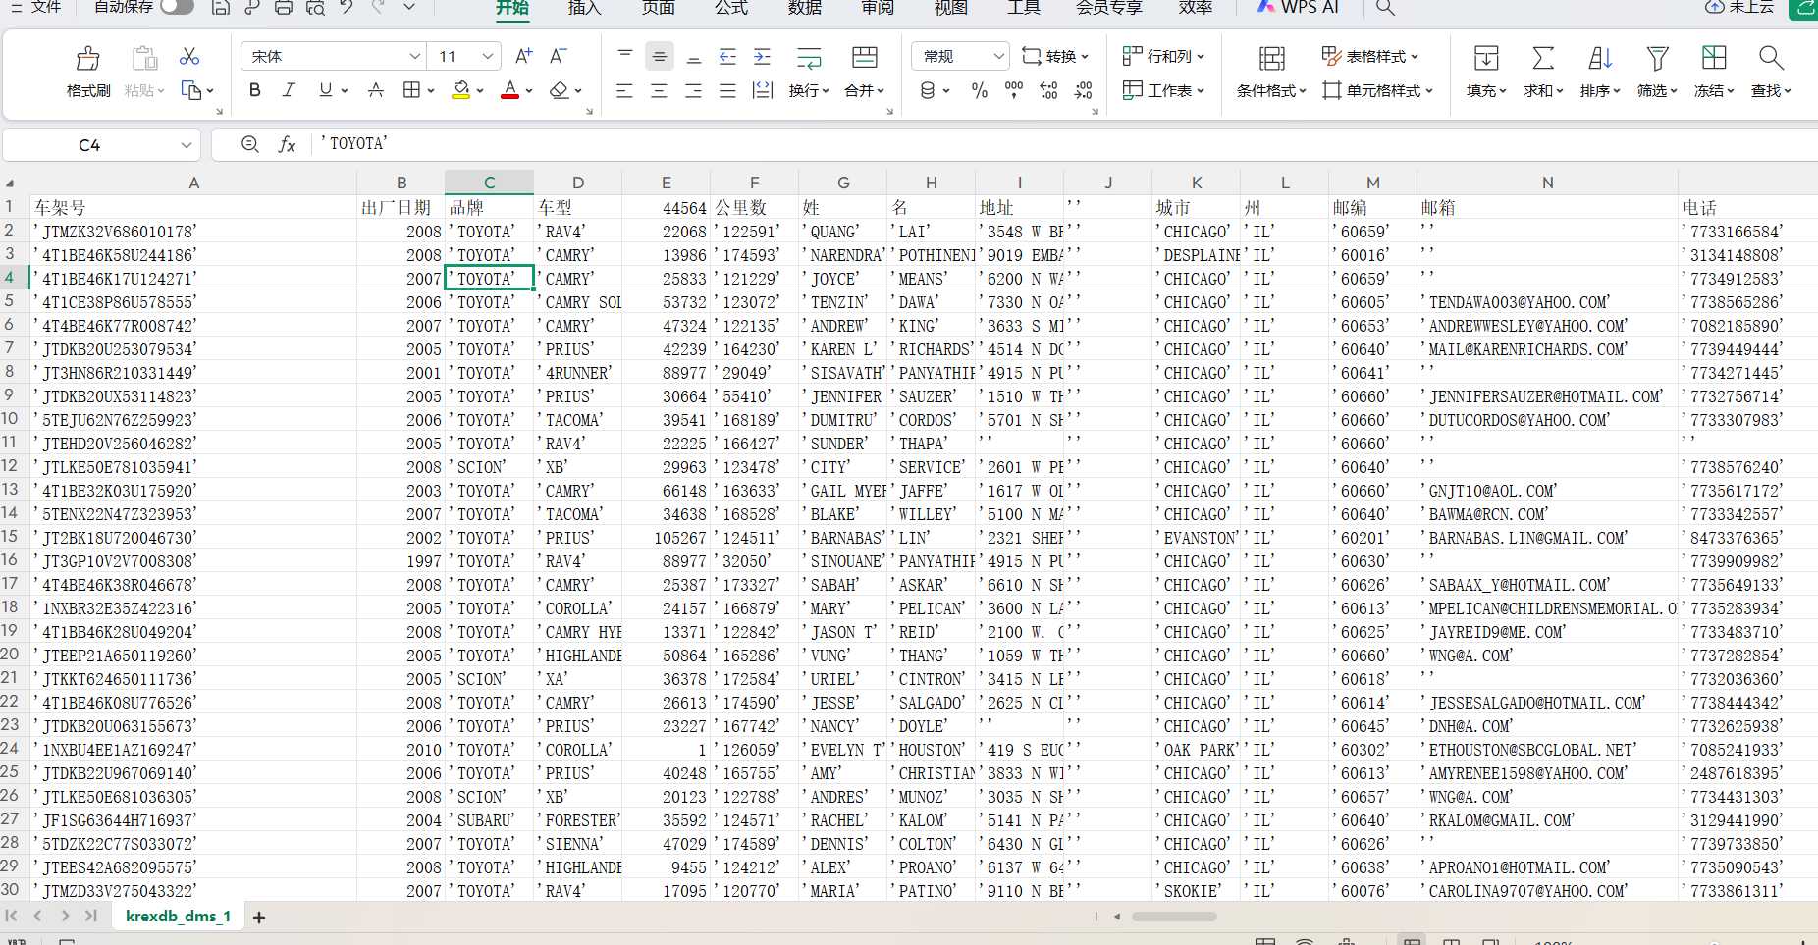
Task: Add a new sheet with the plus button
Action: 259,918
